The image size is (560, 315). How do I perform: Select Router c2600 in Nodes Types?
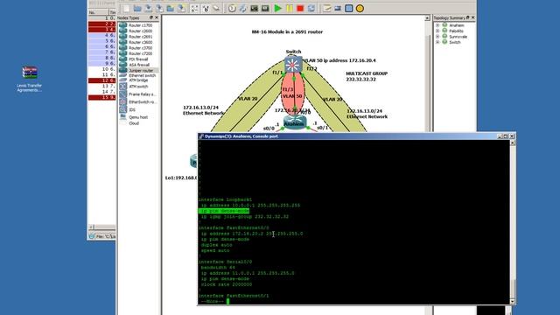coord(138,31)
